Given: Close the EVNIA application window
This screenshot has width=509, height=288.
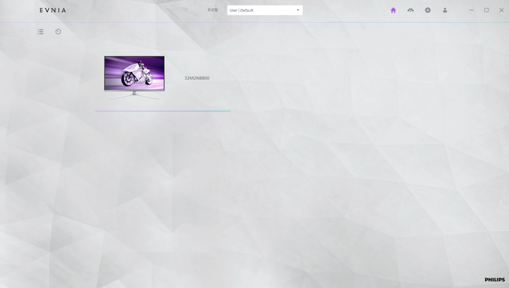Looking at the screenshot, I should [x=501, y=11].
